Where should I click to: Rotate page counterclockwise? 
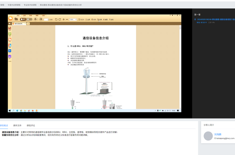coord(56,19)
